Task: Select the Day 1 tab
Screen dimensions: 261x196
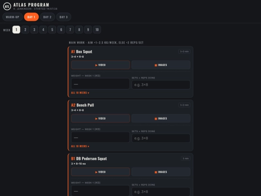Action: (x=31, y=17)
